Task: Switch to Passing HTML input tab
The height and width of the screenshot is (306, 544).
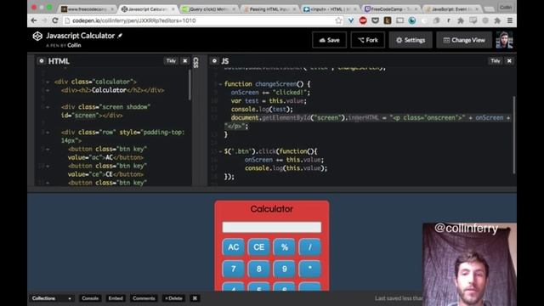Action: pos(269,9)
